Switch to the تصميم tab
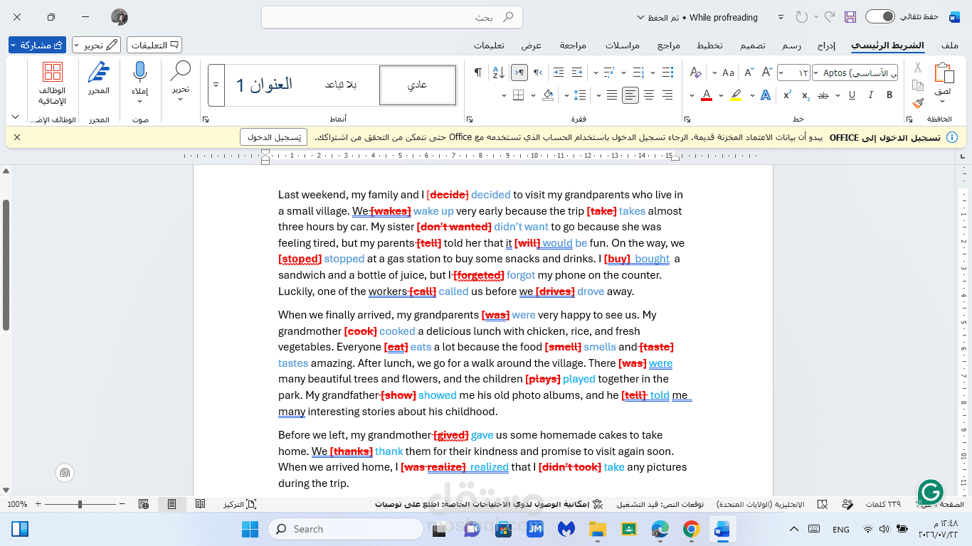 752,45
